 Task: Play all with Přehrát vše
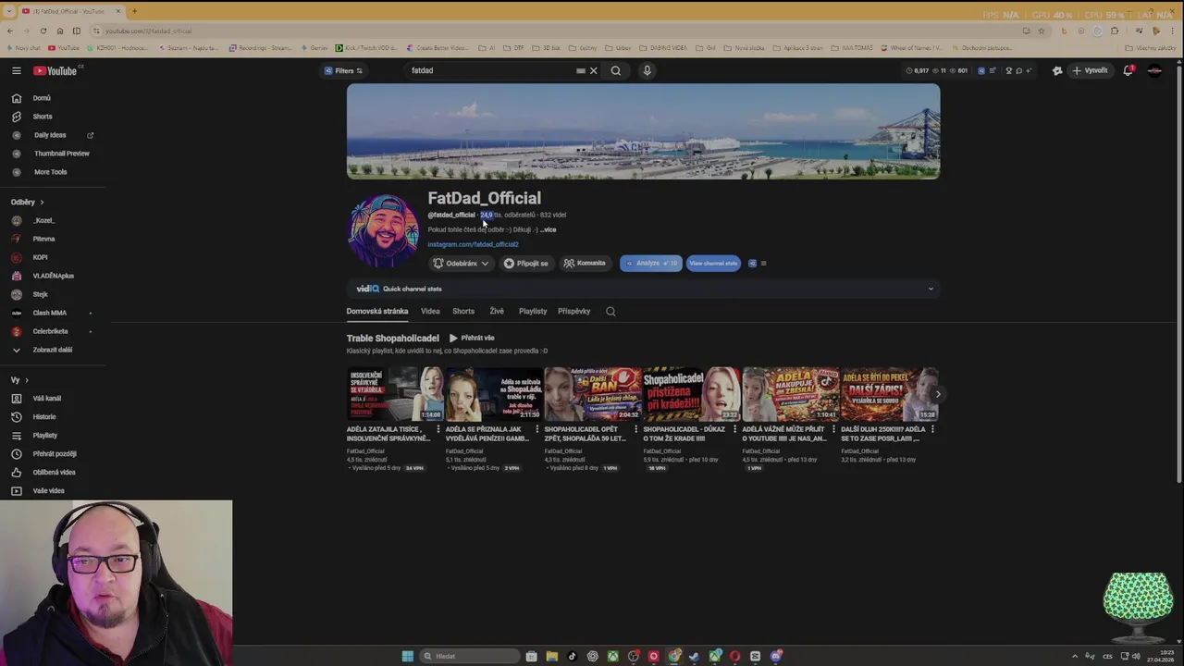click(x=472, y=339)
